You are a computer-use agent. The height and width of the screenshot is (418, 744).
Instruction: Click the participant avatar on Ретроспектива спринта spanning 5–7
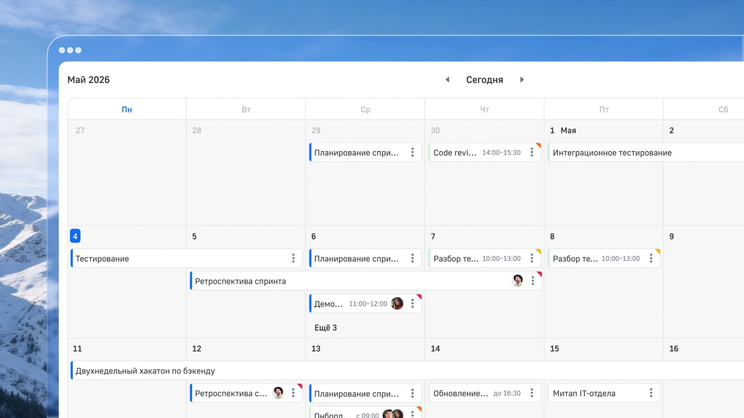[x=517, y=280]
